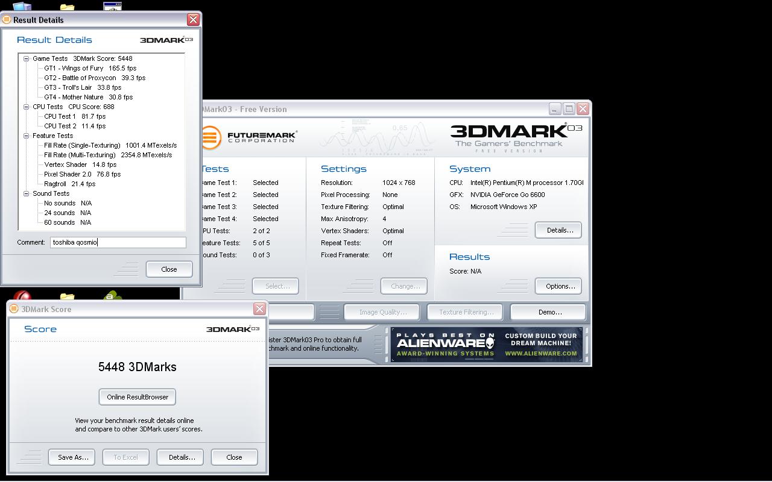
Task: Open Options under Results
Action: pos(560,286)
